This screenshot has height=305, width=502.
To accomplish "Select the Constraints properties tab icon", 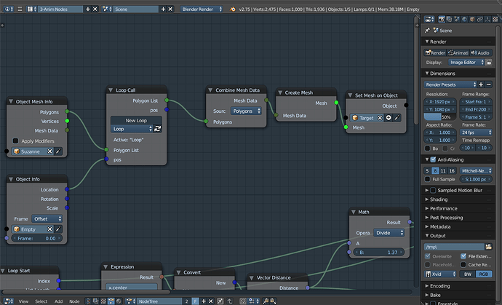I will pos(480,19).
